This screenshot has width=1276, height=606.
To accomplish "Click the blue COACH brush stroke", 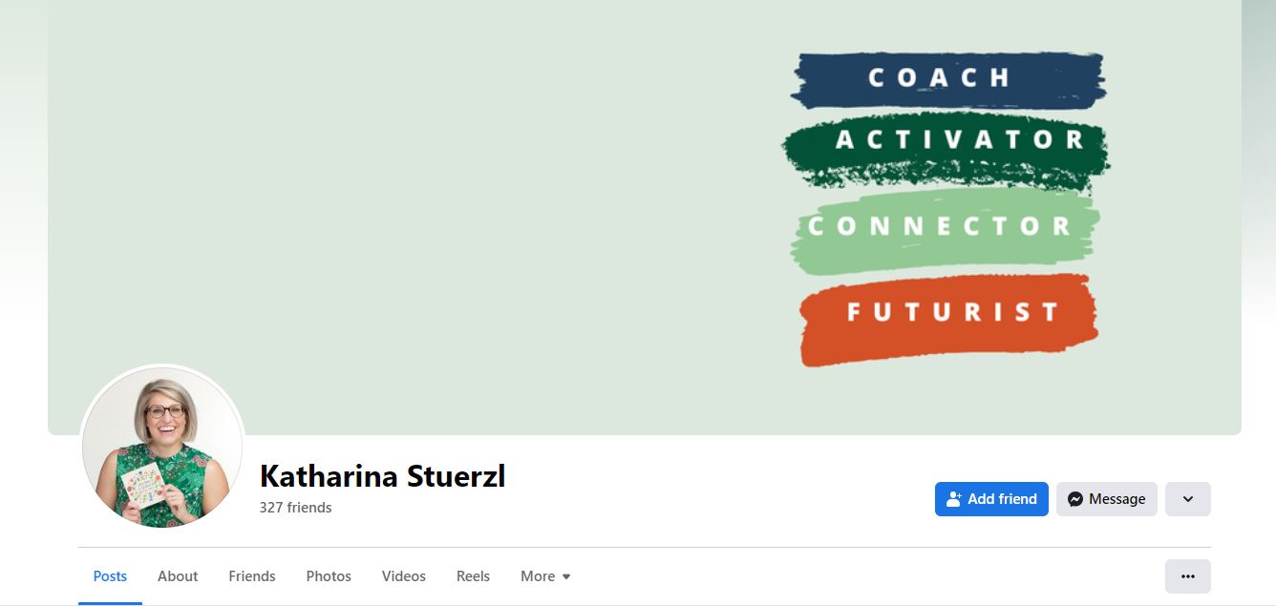I will point(946,78).
